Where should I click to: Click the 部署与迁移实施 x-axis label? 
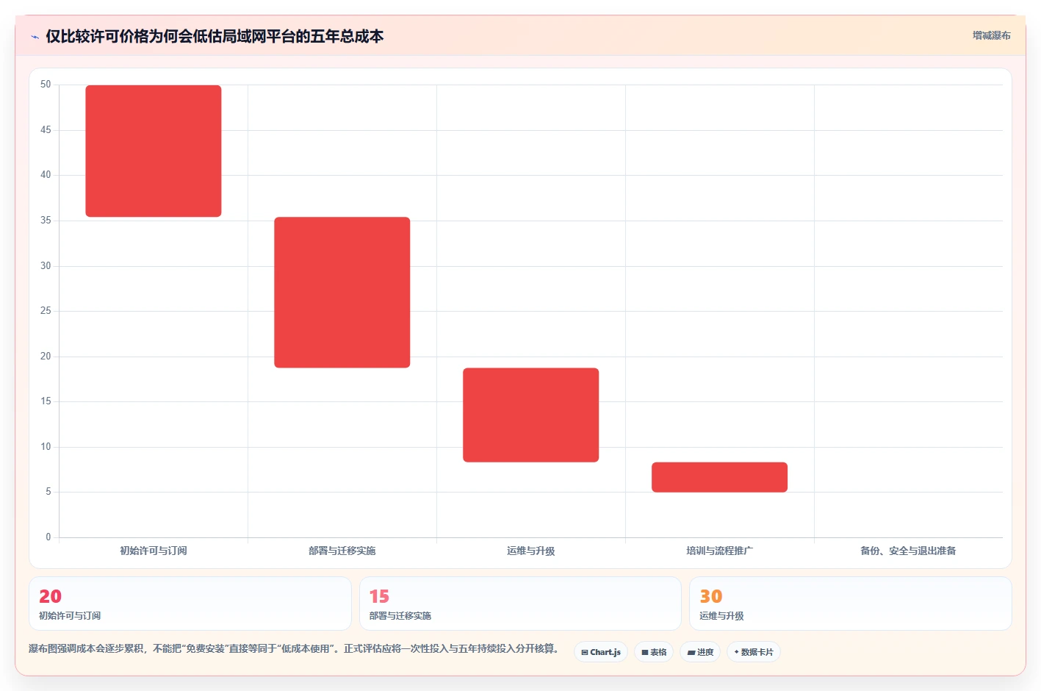342,551
